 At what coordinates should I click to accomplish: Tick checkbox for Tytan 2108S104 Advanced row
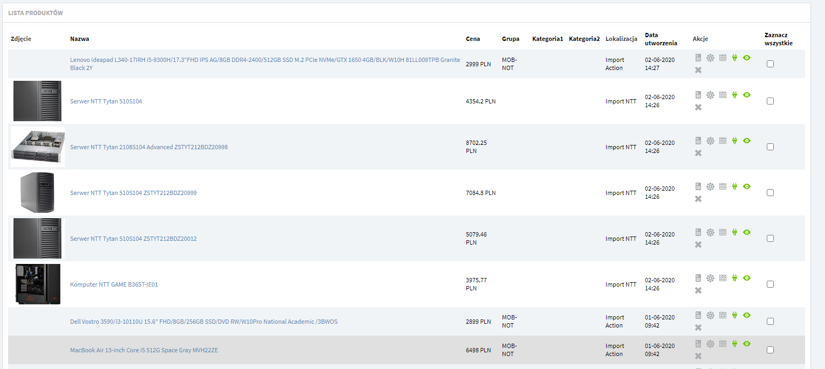770,147
